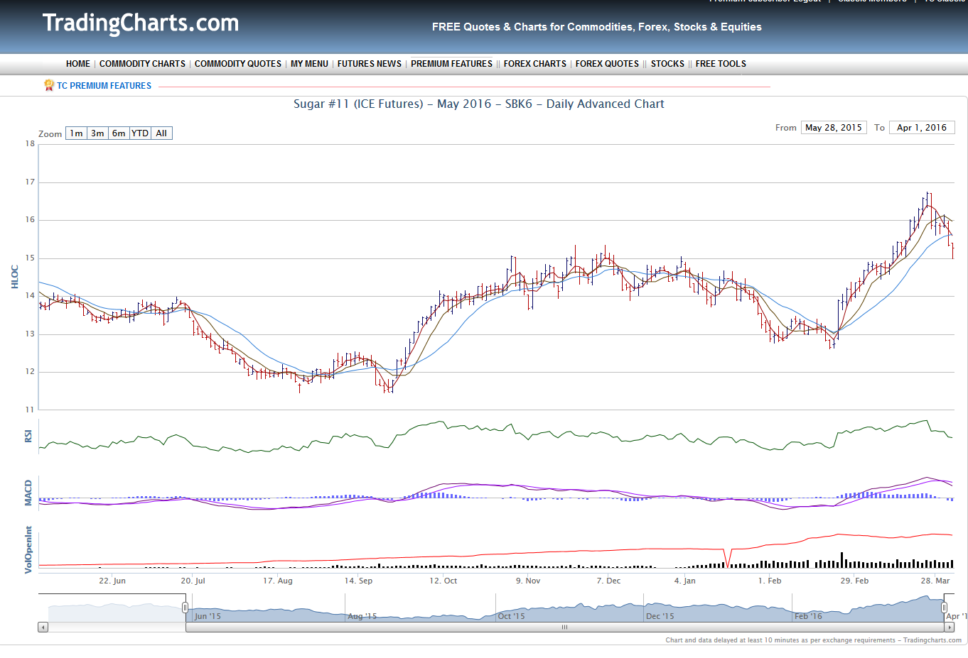
Task: Select the 6m zoom range
Action: 119,133
